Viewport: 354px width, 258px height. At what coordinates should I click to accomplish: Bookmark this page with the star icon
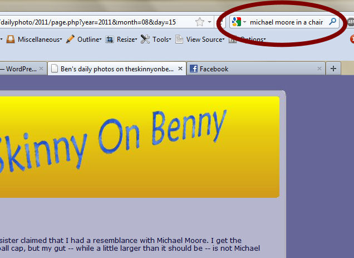click(199, 22)
